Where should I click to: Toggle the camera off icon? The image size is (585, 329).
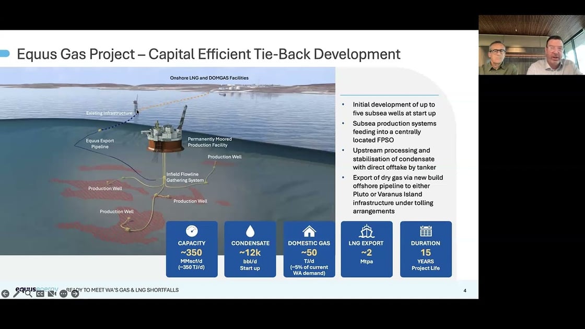[52, 294]
